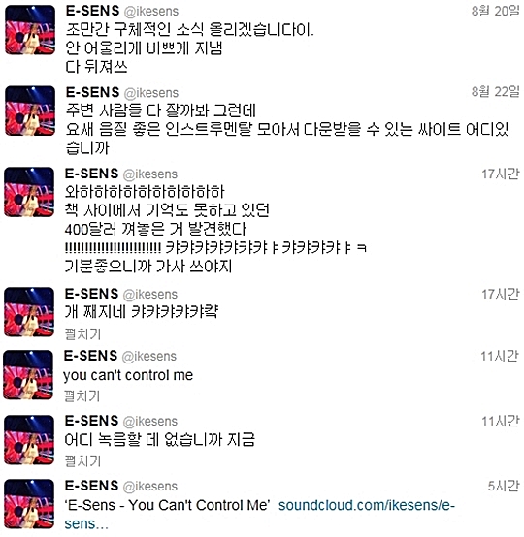Expand the '개 째지네' tweet with 펼치기
This screenshot has height=537, width=524.
[x=82, y=333]
